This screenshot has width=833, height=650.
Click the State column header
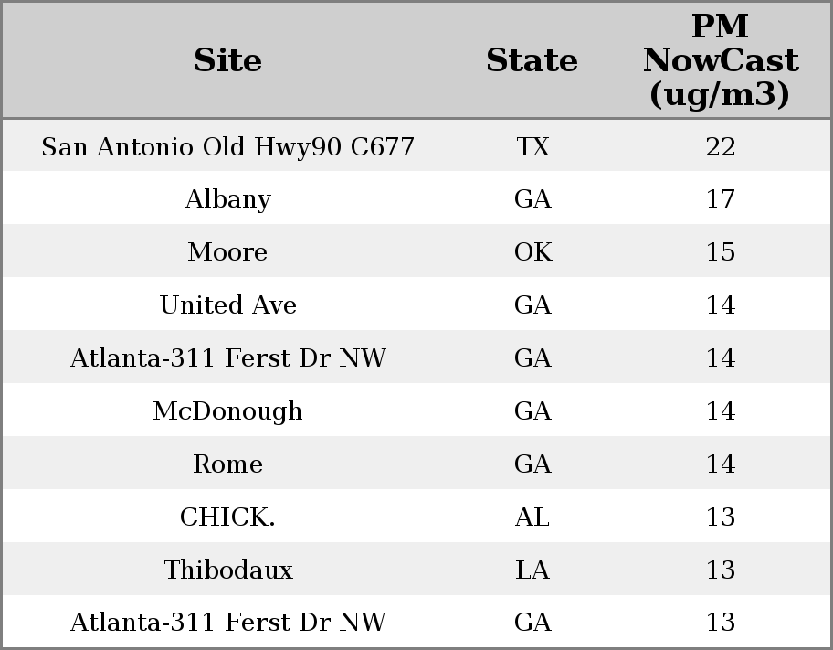532,60
